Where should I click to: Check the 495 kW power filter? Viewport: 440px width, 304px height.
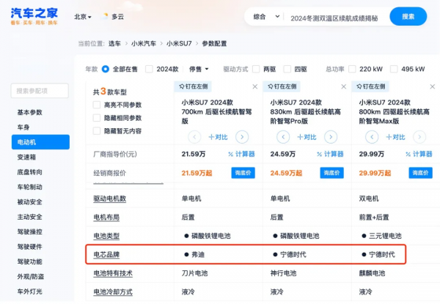pyautogui.click(x=394, y=69)
